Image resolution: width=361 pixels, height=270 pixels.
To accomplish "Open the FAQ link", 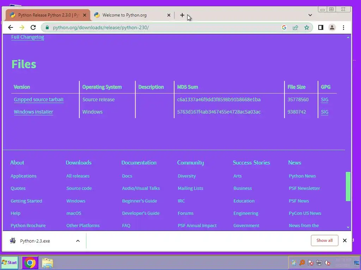I will [126, 225].
